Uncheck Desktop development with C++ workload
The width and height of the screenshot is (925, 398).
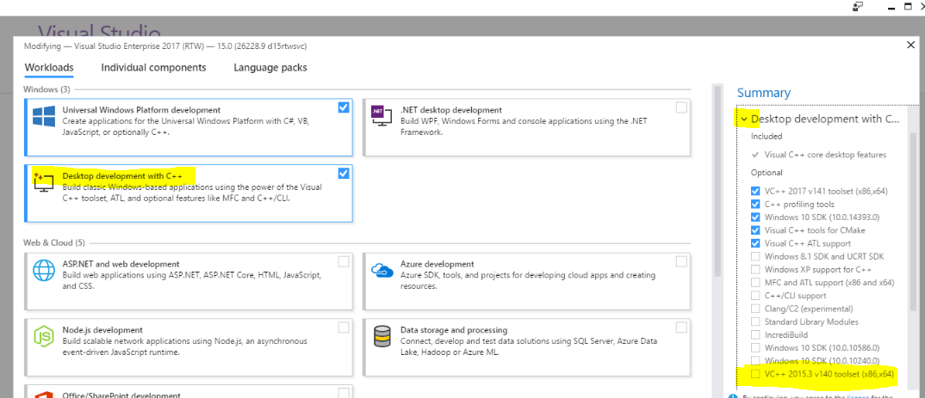pyautogui.click(x=344, y=173)
